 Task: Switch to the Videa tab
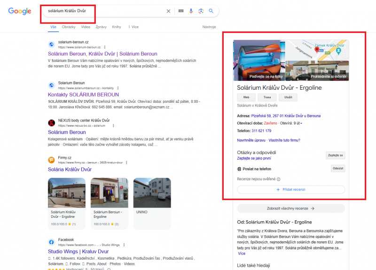[86, 27]
